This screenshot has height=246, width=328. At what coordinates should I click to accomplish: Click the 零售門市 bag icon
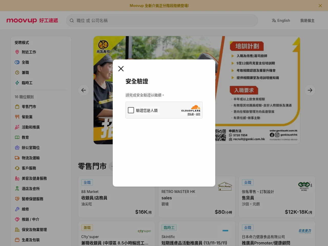[x=17, y=107]
